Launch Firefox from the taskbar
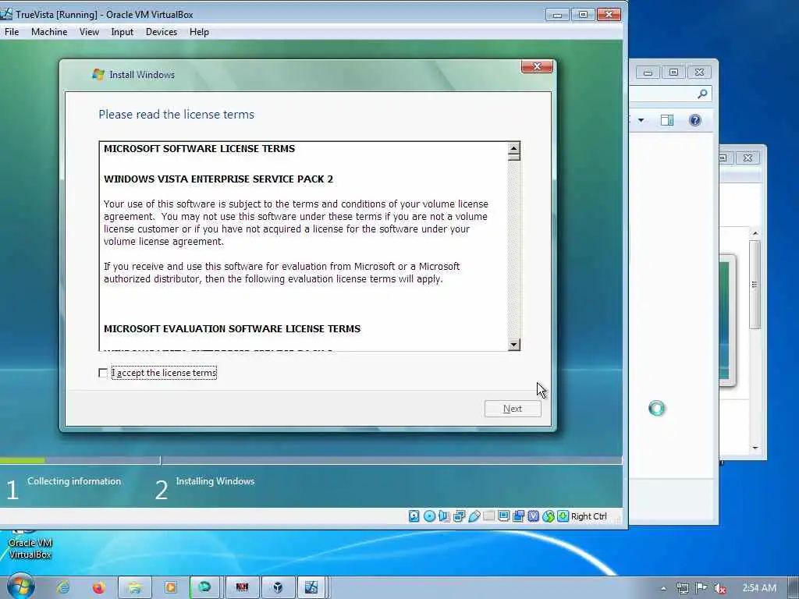The width and height of the screenshot is (799, 599). tap(98, 587)
